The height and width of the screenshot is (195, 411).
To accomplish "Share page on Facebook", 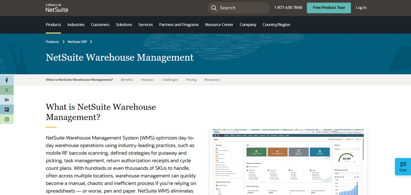I will [7, 80].
